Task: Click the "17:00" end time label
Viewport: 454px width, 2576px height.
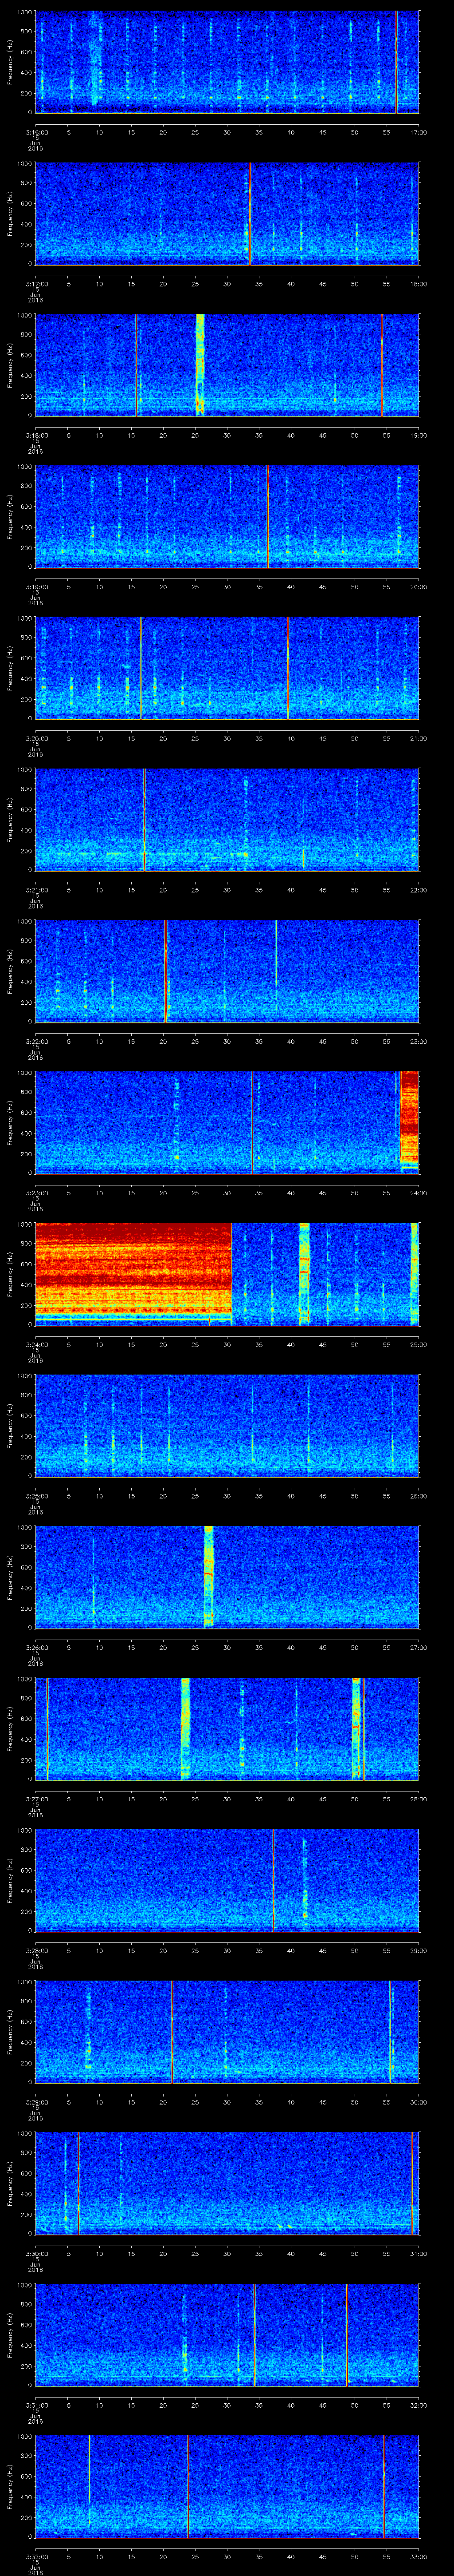Action: pos(418,131)
